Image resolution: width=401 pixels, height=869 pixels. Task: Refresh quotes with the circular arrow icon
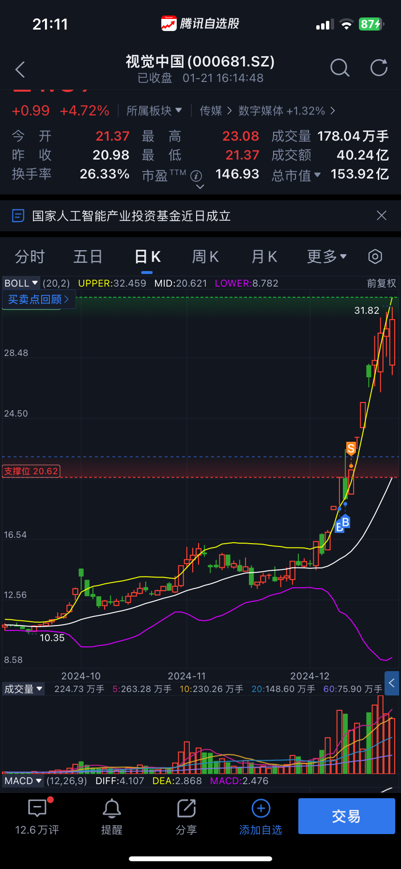tap(379, 68)
